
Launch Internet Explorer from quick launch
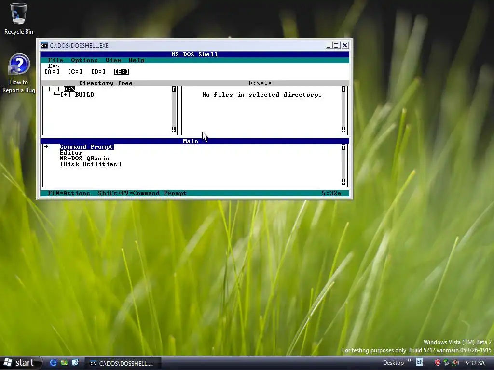click(x=54, y=363)
